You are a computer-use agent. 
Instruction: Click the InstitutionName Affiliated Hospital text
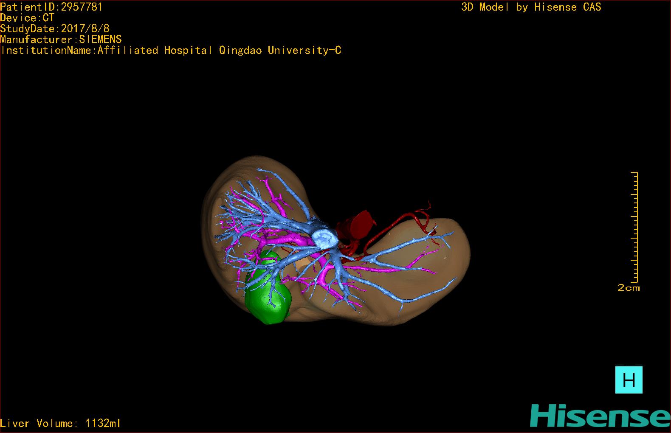tap(171, 51)
